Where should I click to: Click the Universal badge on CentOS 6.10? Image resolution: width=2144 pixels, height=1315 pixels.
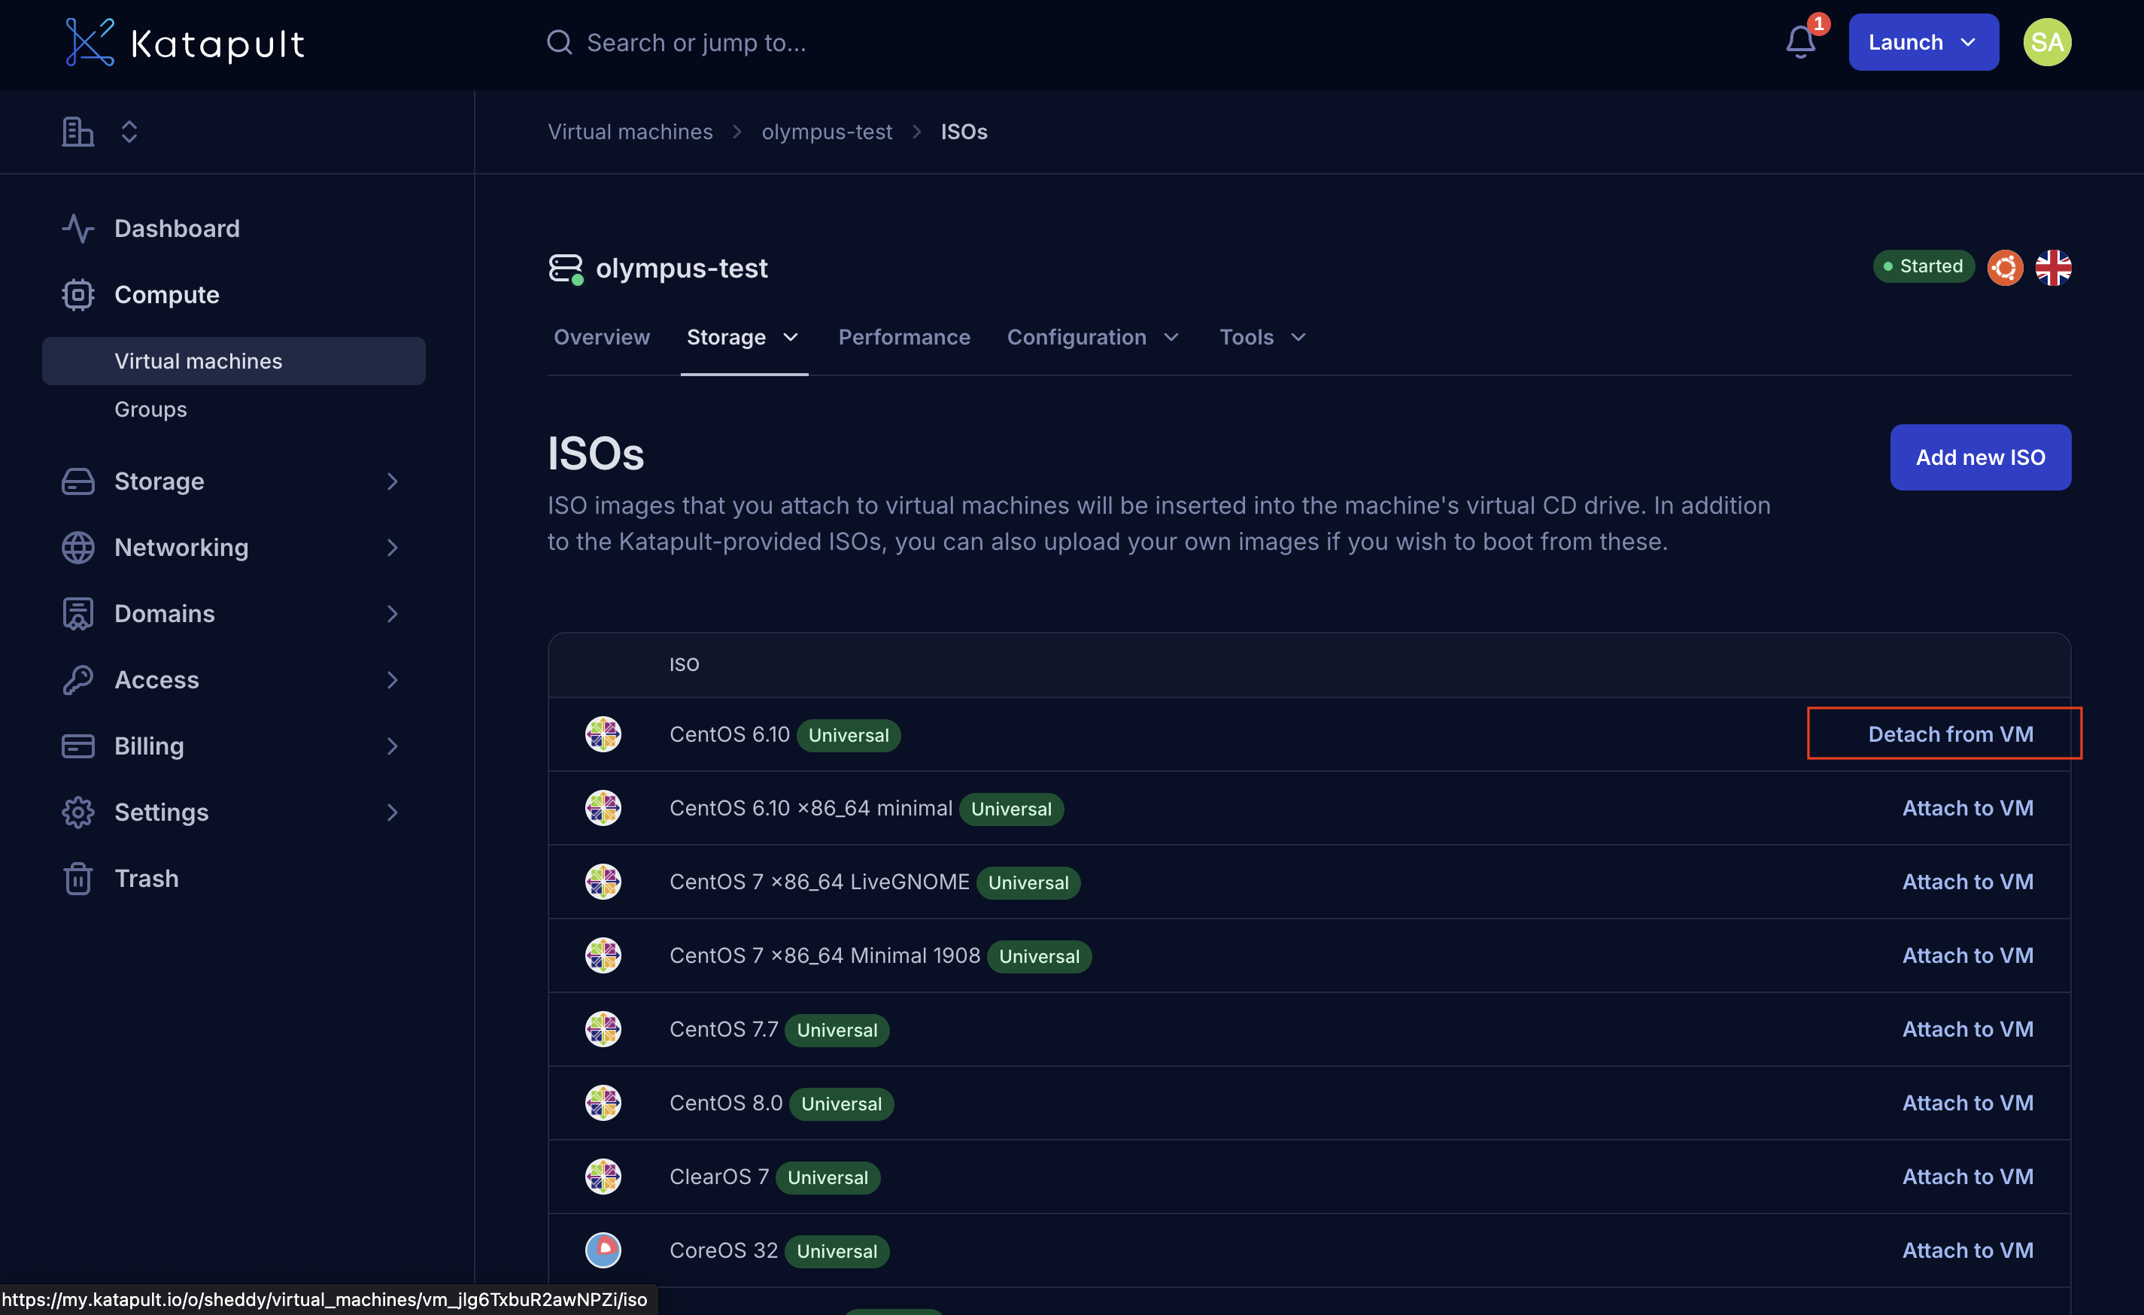pos(849,734)
